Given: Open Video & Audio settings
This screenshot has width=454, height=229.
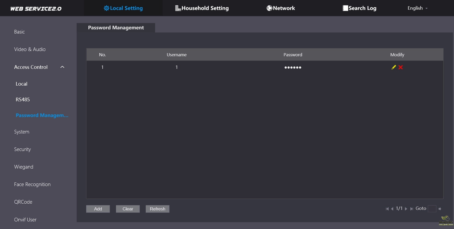Looking at the screenshot, I should [x=30, y=49].
